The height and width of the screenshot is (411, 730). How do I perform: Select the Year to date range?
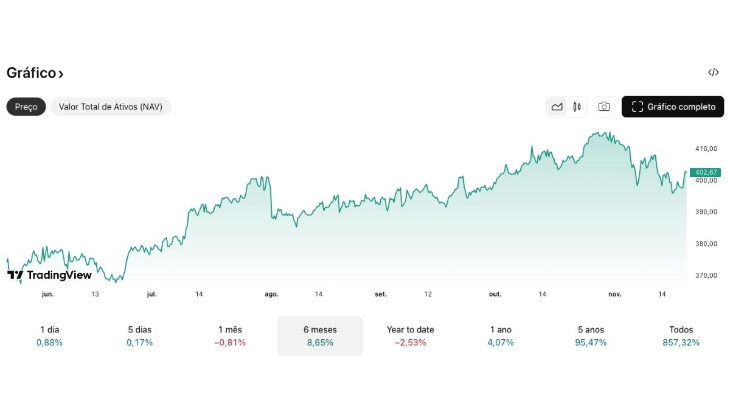click(410, 335)
